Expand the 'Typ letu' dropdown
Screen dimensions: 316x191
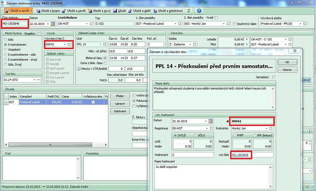[33, 80]
